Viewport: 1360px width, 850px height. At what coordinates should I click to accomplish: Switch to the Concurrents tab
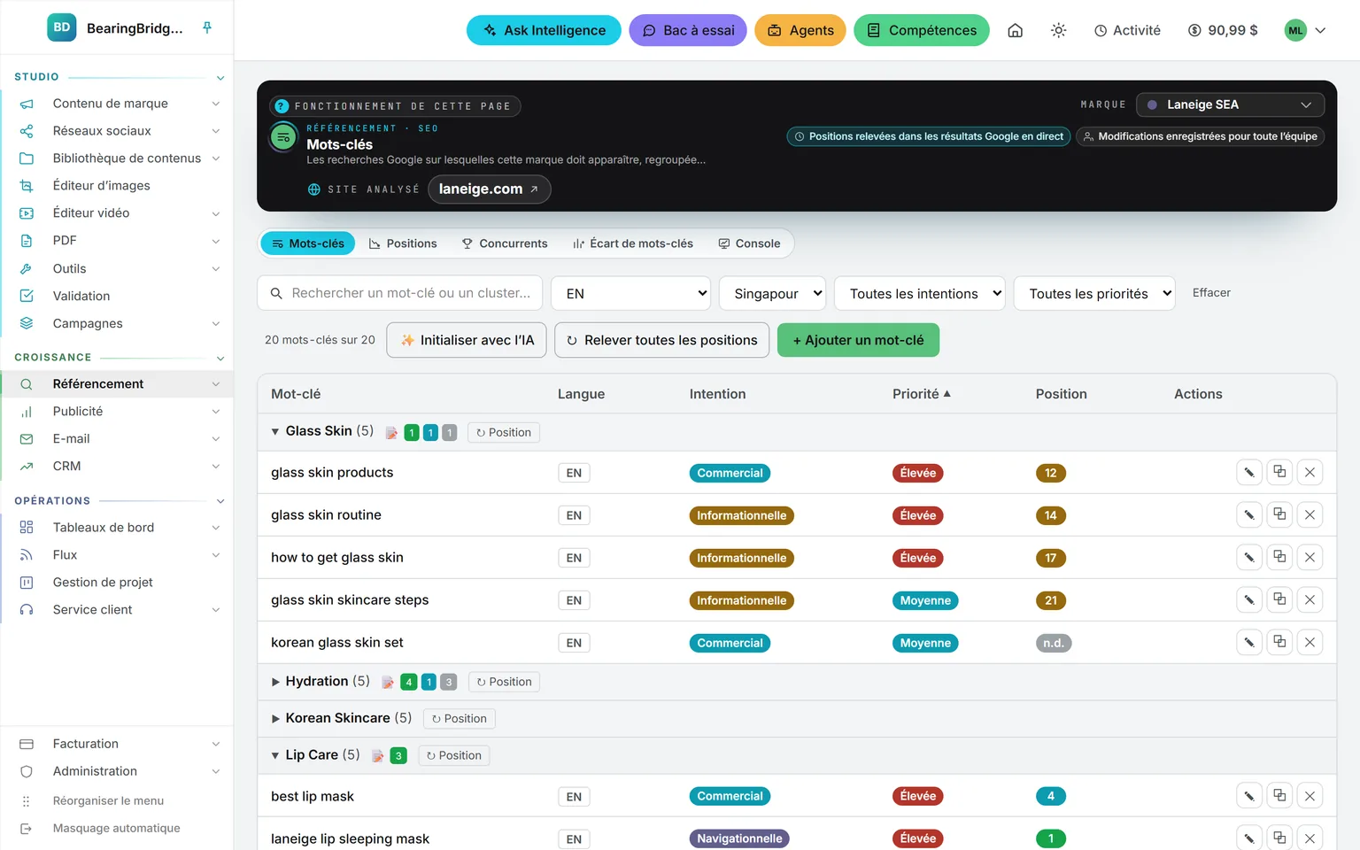(505, 243)
